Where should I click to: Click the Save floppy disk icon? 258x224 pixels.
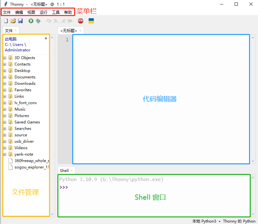20,21
